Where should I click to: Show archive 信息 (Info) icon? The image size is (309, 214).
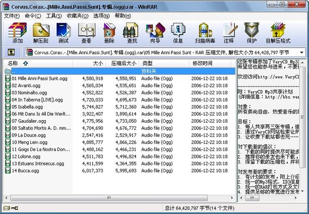point(178,30)
